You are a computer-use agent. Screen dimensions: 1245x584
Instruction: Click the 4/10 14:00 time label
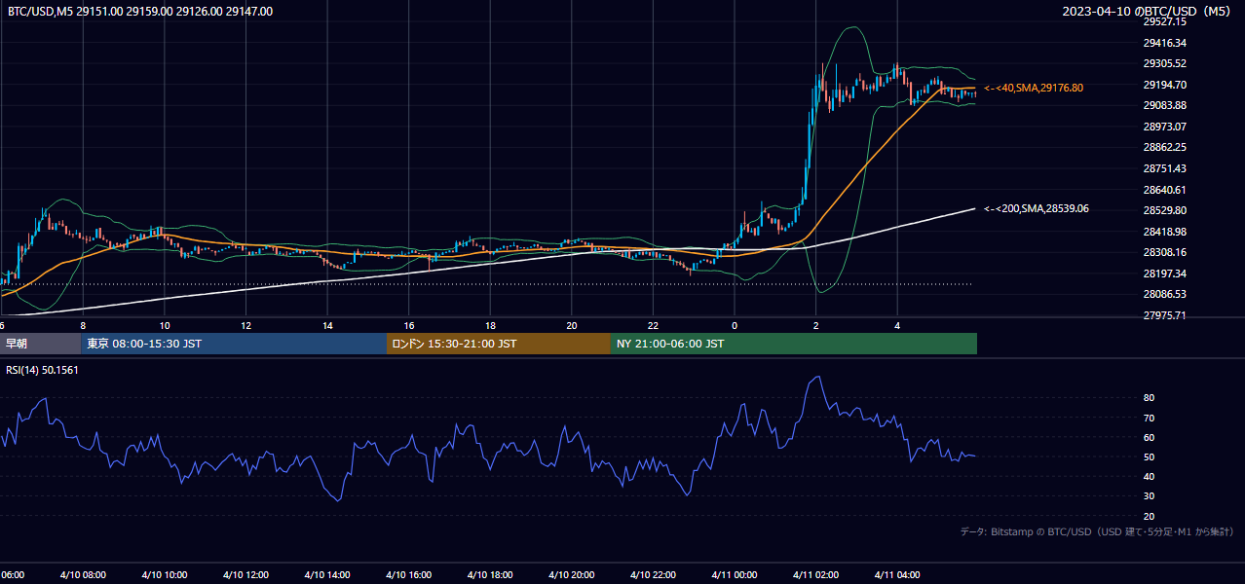pos(327,575)
